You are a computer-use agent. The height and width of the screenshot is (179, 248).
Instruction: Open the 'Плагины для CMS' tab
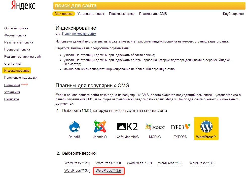point(153,14)
